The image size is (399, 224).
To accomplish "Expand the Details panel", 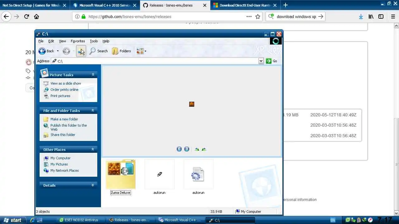I will [x=93, y=185].
